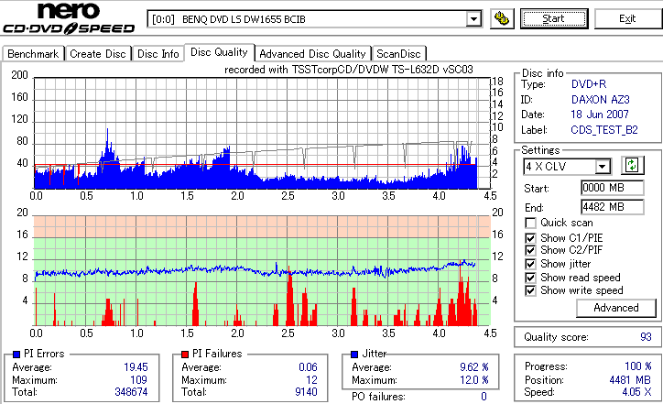Click the drive options icon next to Start

[502, 18]
